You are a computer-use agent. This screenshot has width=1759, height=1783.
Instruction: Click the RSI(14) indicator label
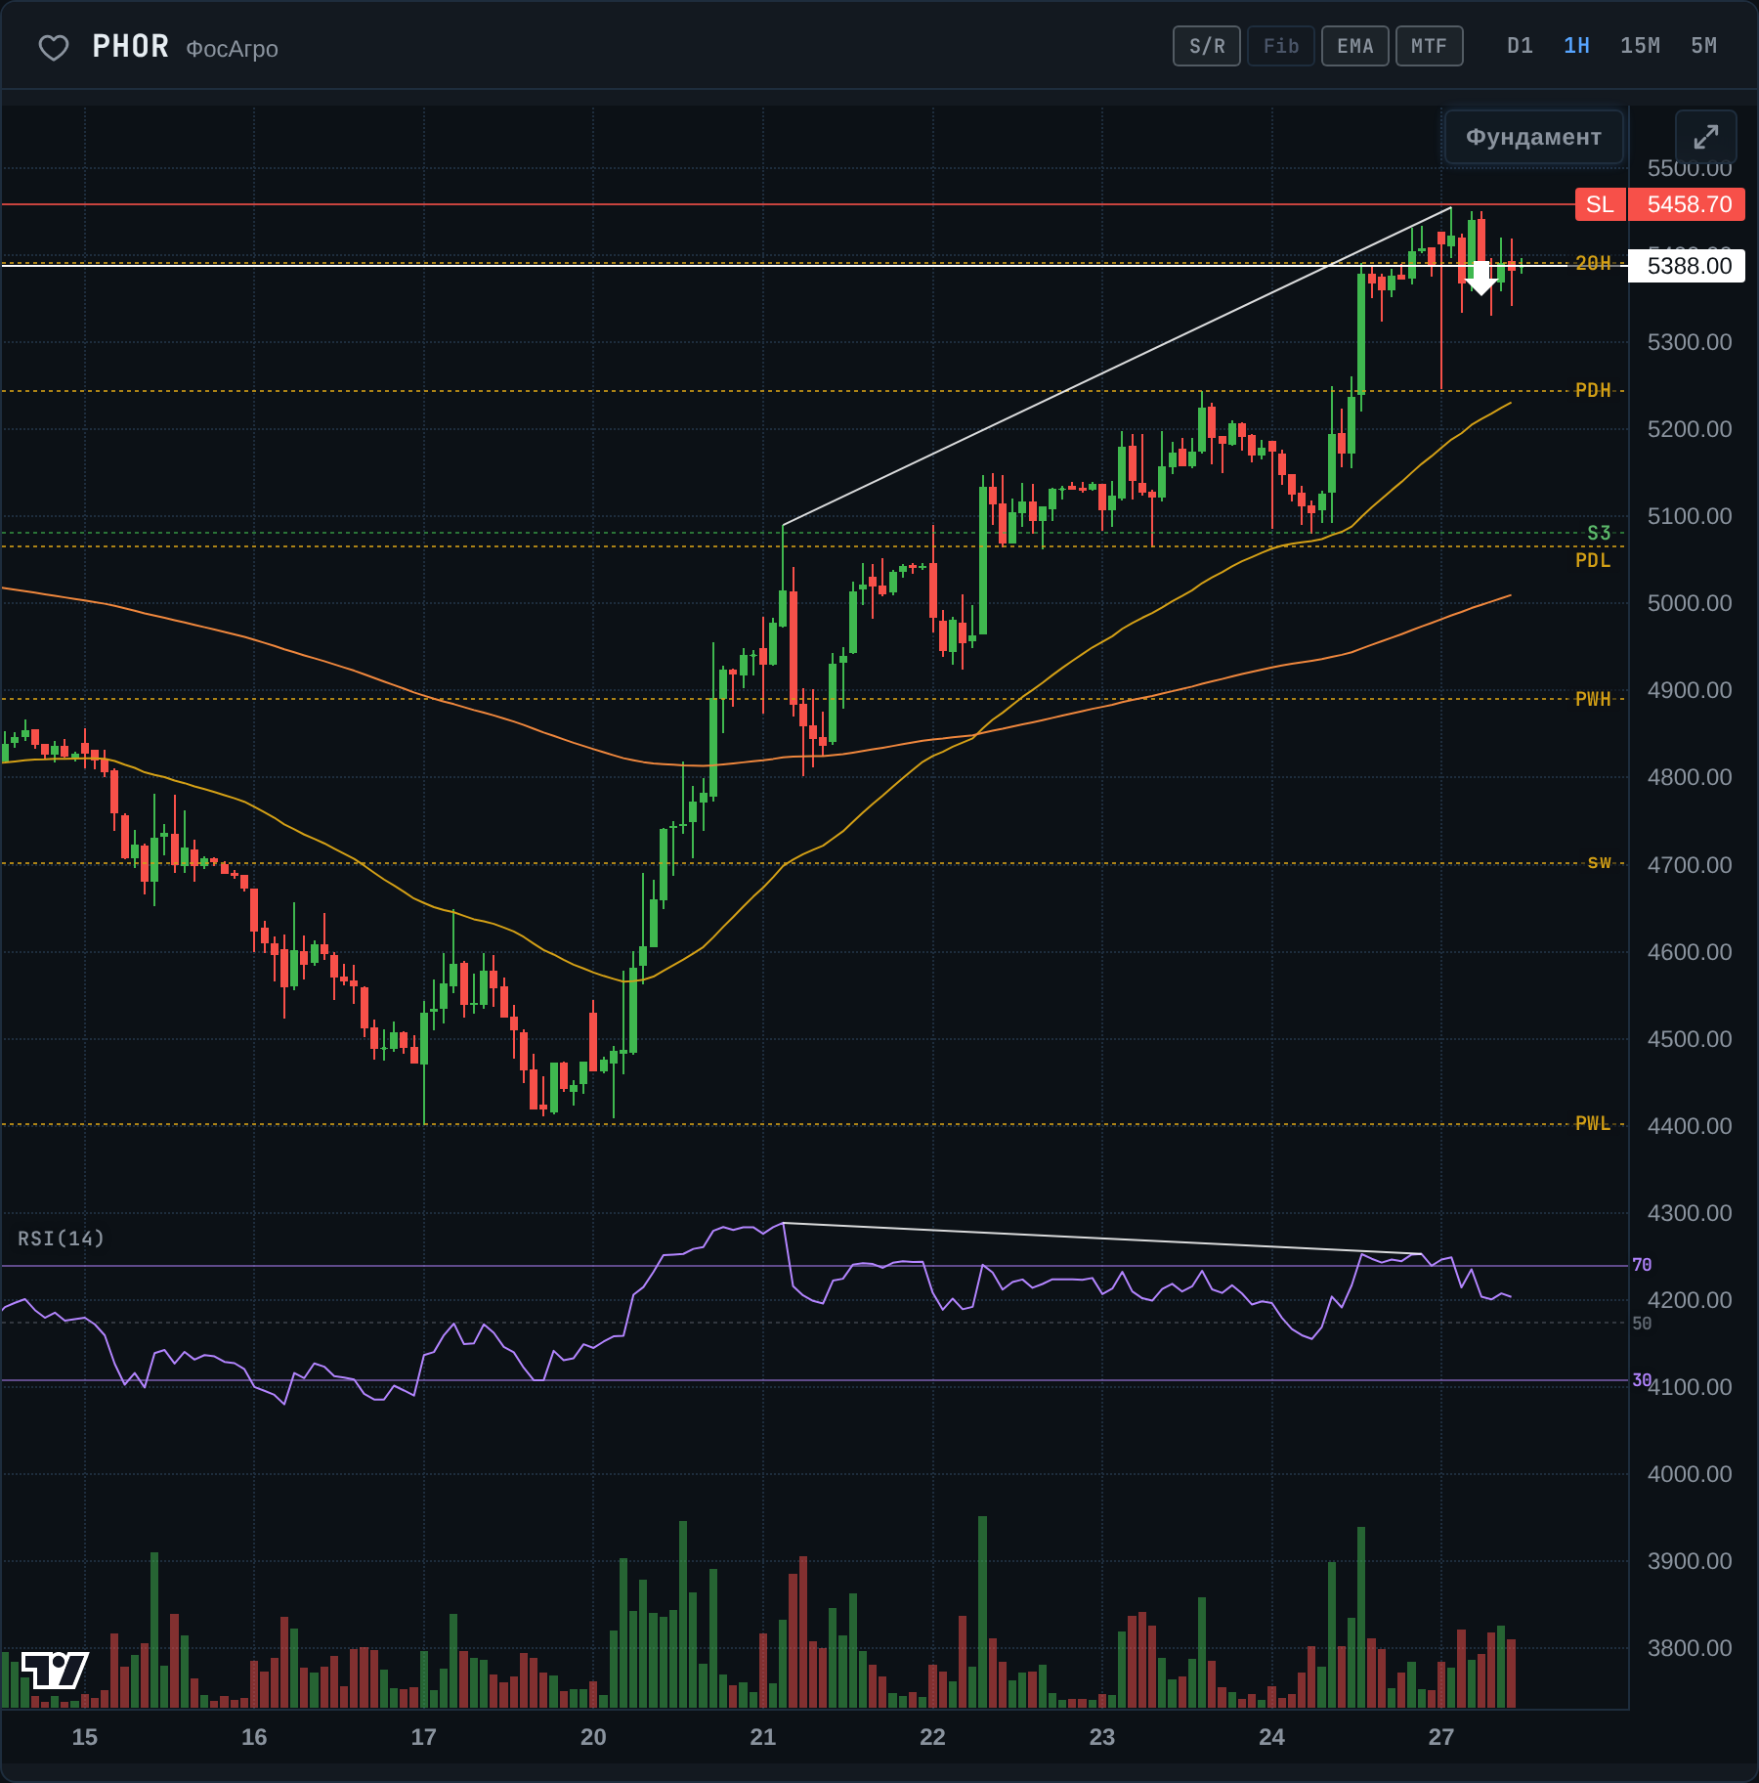tap(61, 1239)
